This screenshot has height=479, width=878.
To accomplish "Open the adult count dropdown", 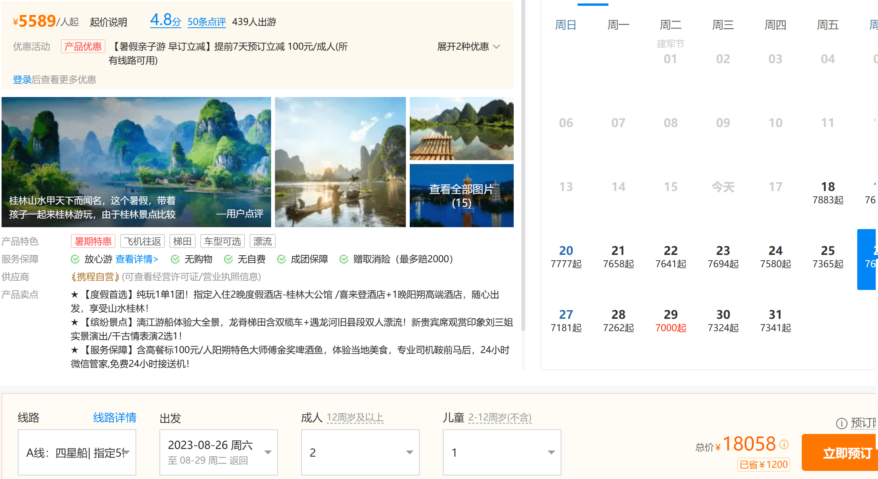I will pos(360,452).
